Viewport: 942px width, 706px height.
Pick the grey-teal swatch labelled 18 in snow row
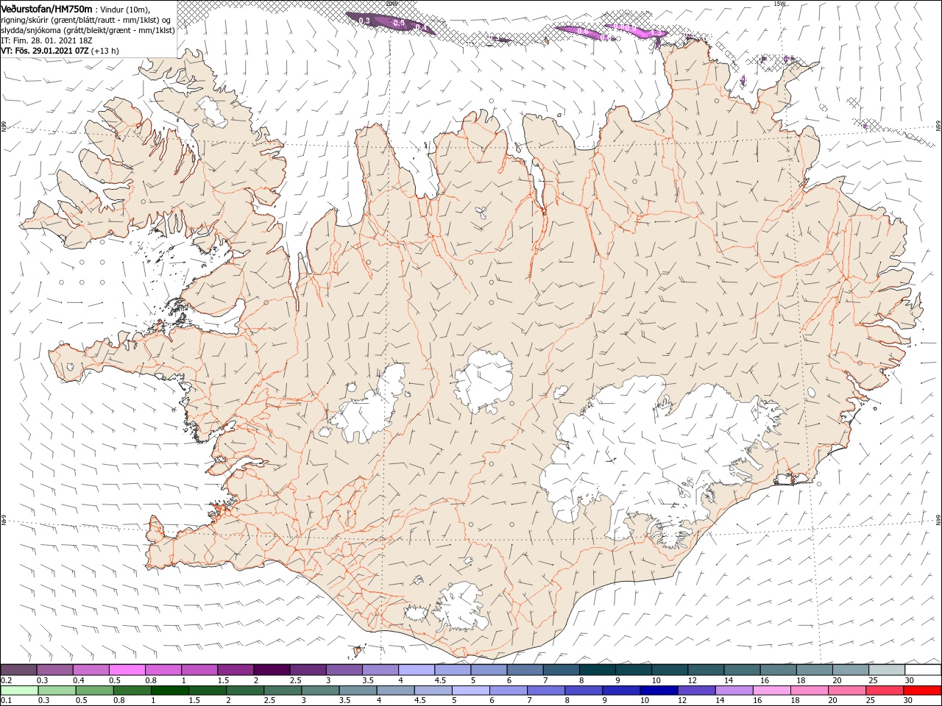pyautogui.click(x=813, y=669)
